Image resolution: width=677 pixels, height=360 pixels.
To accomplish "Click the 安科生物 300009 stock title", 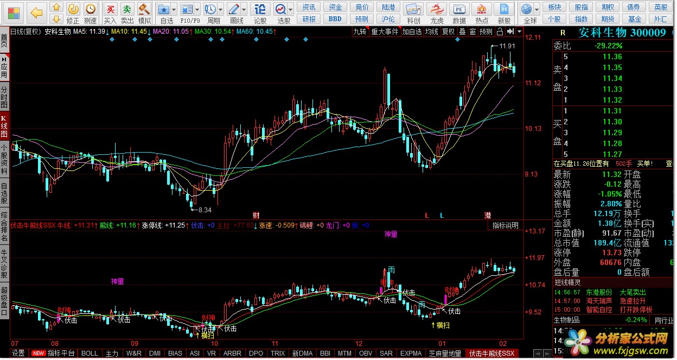I will point(622,33).
